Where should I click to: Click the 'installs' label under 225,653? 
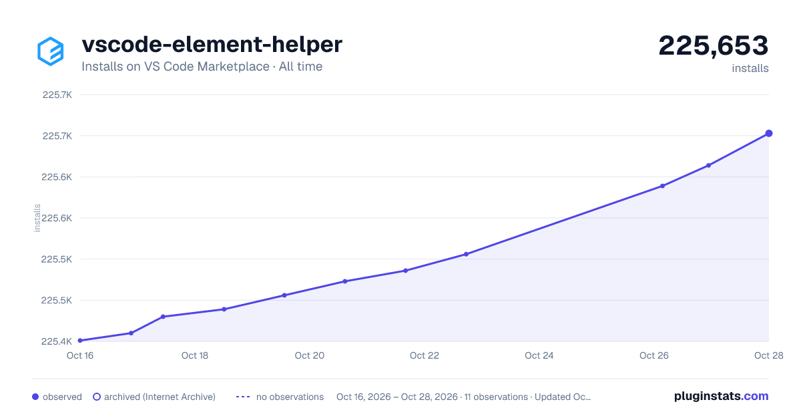(x=750, y=68)
